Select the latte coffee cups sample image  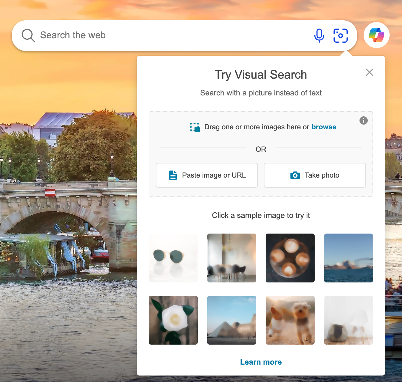point(290,258)
